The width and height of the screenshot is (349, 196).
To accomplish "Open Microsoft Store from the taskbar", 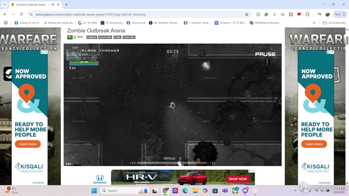I will click(215, 191).
